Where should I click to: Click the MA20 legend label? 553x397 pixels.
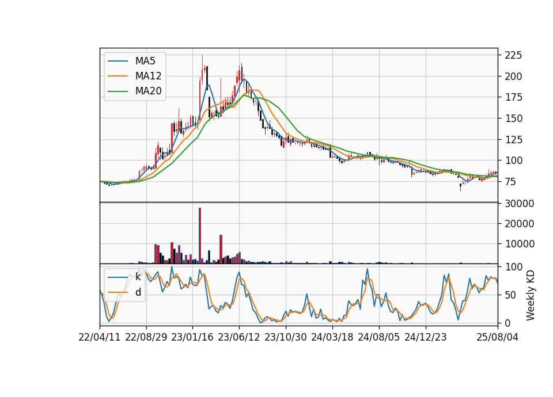click(x=148, y=91)
